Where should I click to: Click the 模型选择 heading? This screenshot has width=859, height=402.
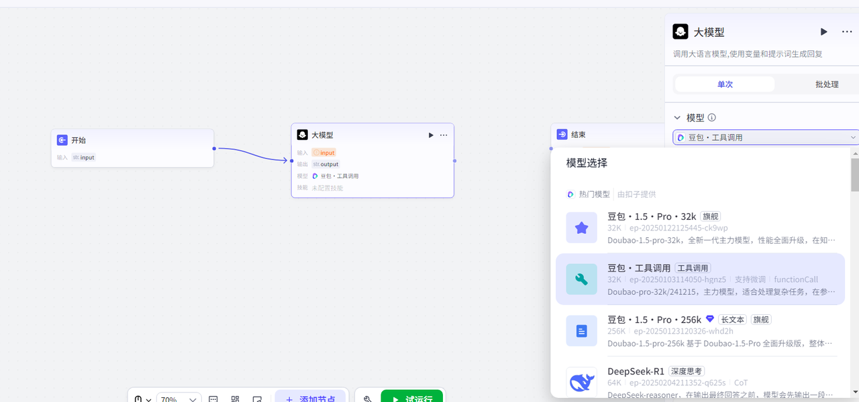[x=587, y=163]
